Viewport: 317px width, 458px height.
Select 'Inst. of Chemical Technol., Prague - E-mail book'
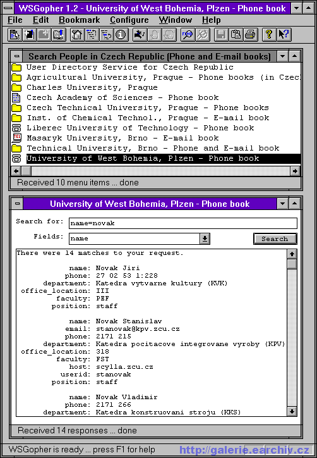148,118
